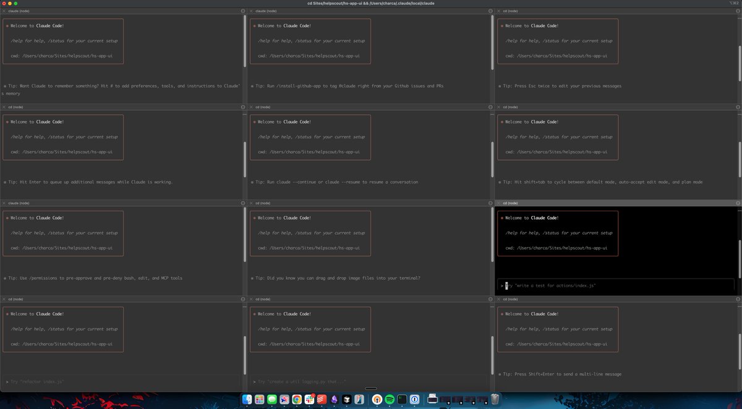Close the pane with 'refactor index.js' prompt

[x=4, y=299]
